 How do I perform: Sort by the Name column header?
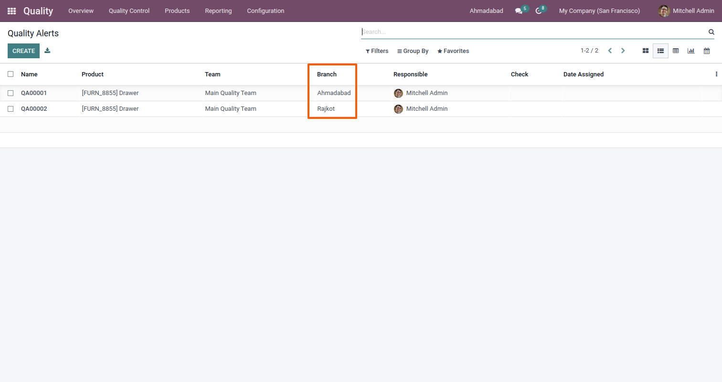pyautogui.click(x=29, y=74)
